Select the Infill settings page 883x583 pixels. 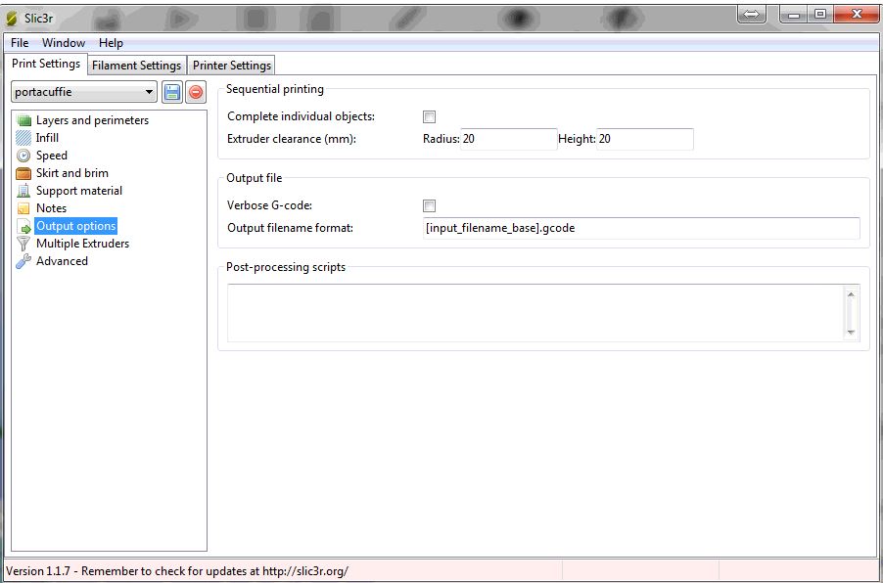coord(47,138)
